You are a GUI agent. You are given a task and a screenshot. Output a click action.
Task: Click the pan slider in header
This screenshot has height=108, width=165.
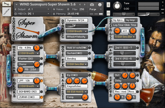coord(124,14)
